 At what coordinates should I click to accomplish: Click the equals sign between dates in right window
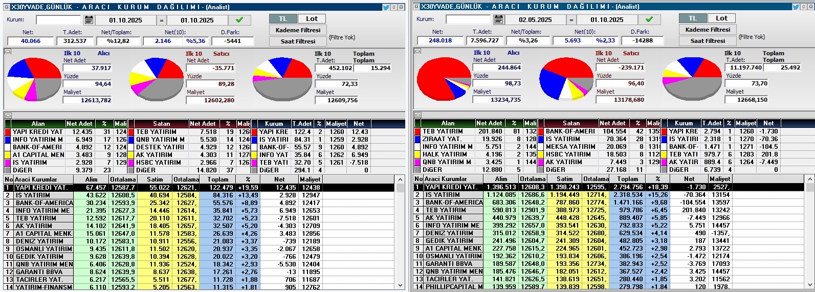tap(571, 19)
